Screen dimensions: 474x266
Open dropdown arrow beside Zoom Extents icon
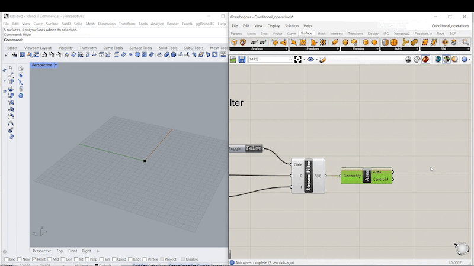pos(304,60)
